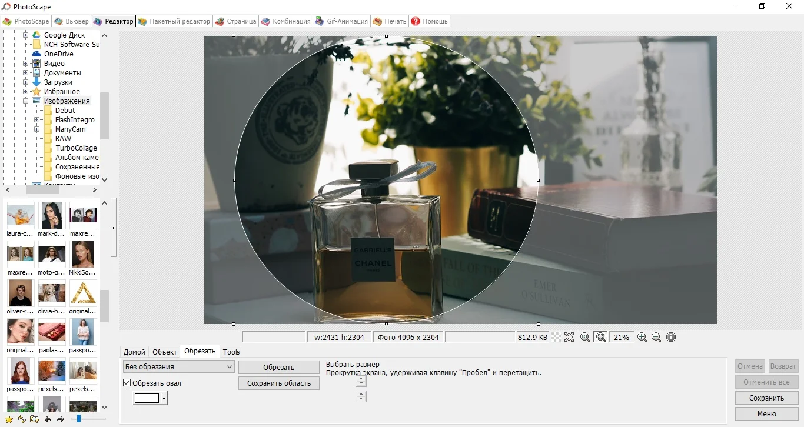Click the Меню button
Screen dimensions: 804x427
pos(766,414)
